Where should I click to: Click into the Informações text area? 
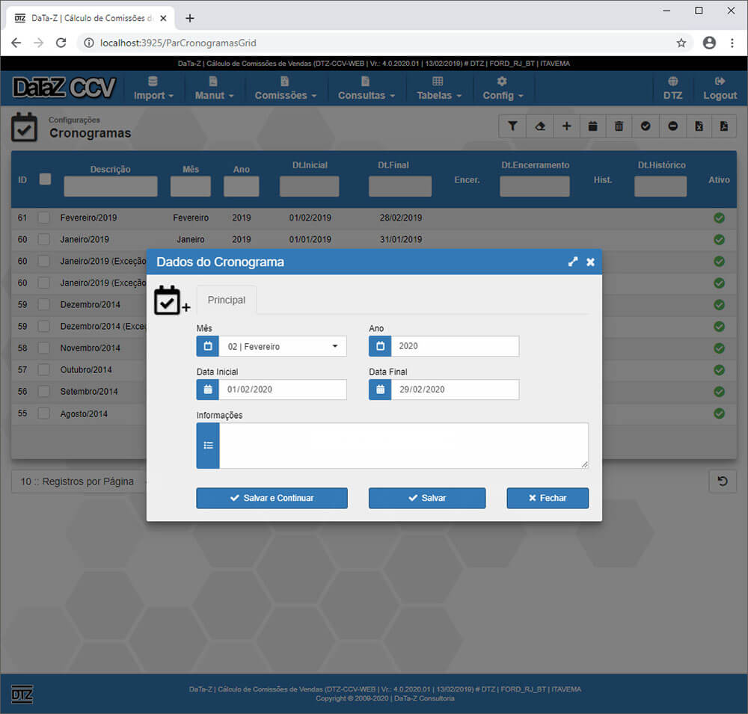pyautogui.click(x=403, y=446)
